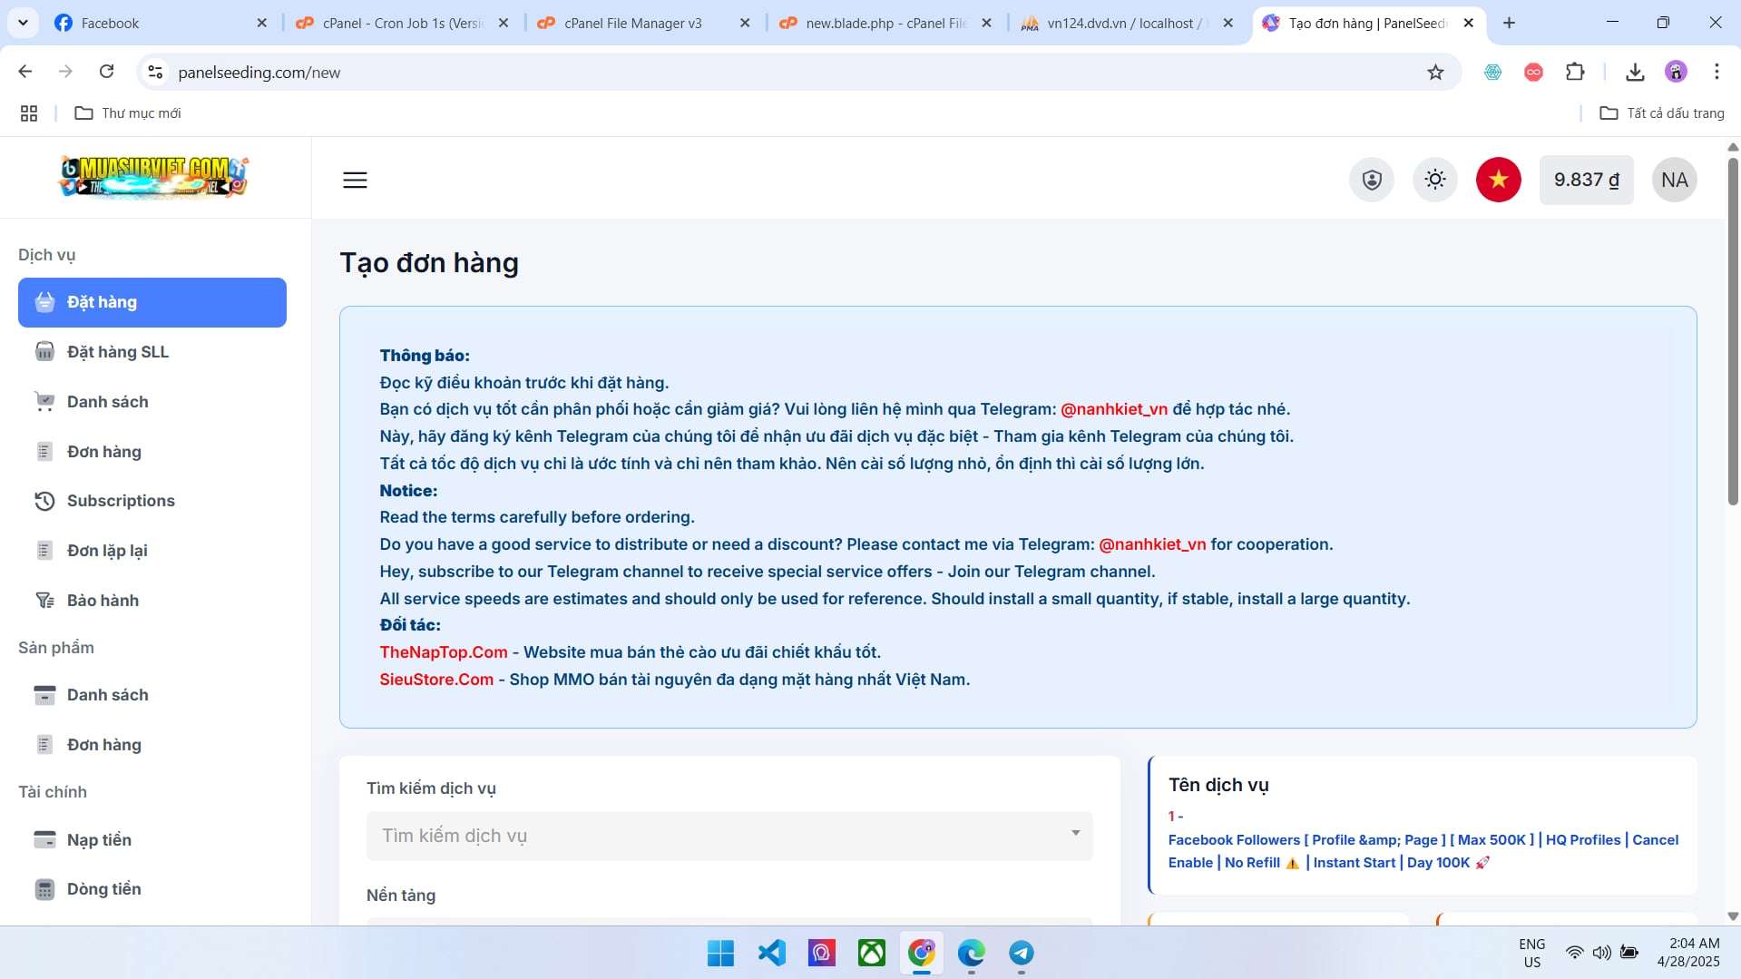Click the shield security icon in header

pyautogui.click(x=1372, y=180)
